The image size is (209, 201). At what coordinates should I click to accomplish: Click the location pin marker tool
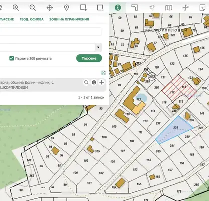click(x=67, y=8)
